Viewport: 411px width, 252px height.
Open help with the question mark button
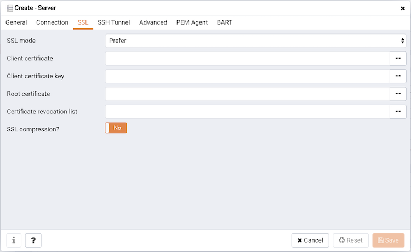coord(33,240)
